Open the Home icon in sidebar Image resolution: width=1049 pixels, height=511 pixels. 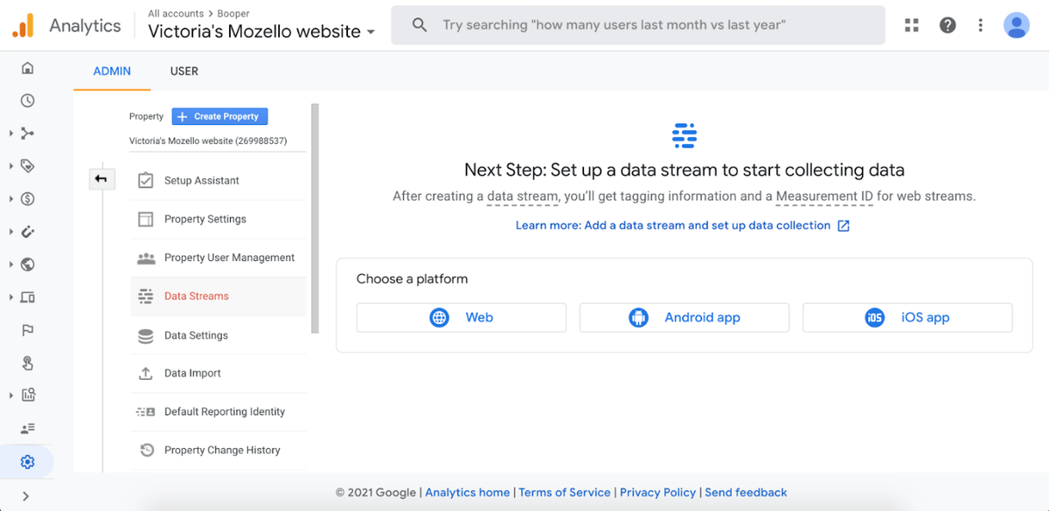[x=27, y=68]
